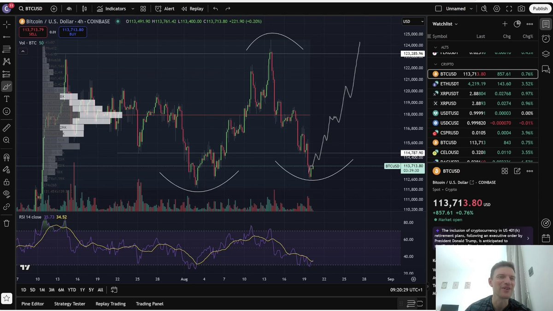Image resolution: width=553 pixels, height=311 pixels.
Task: Click the Publish button
Action: pos(540,9)
